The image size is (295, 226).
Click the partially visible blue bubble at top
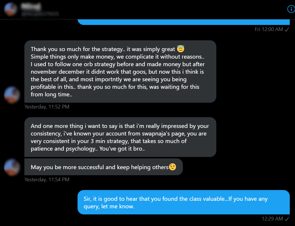[184, 22]
